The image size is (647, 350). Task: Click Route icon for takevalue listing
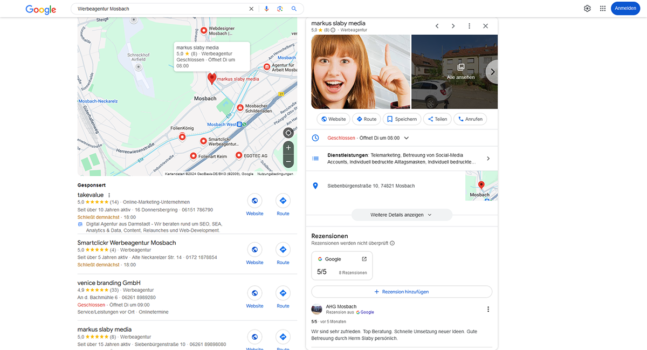[283, 201]
